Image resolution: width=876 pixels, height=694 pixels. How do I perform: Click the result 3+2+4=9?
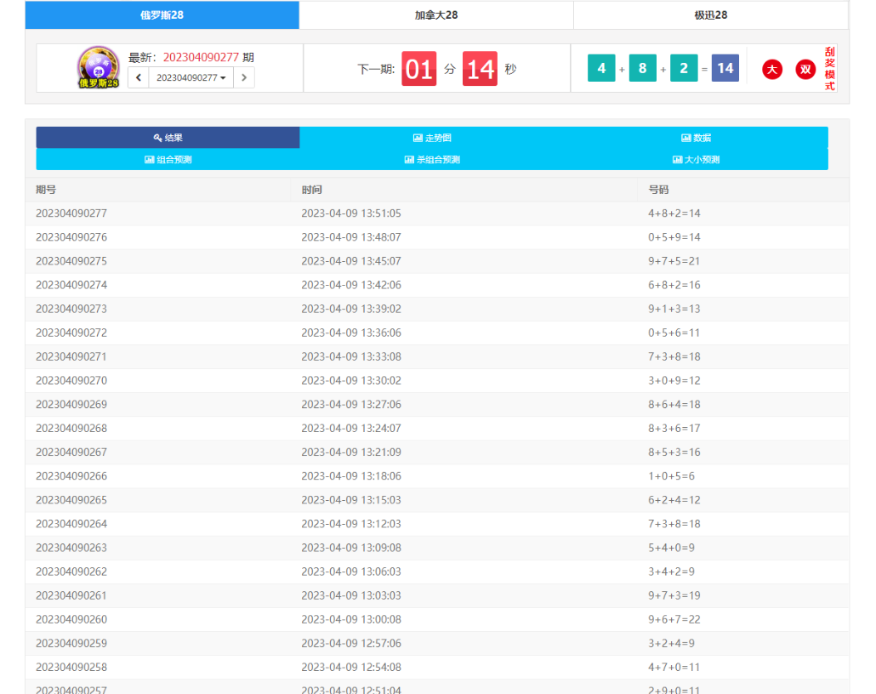pos(672,643)
